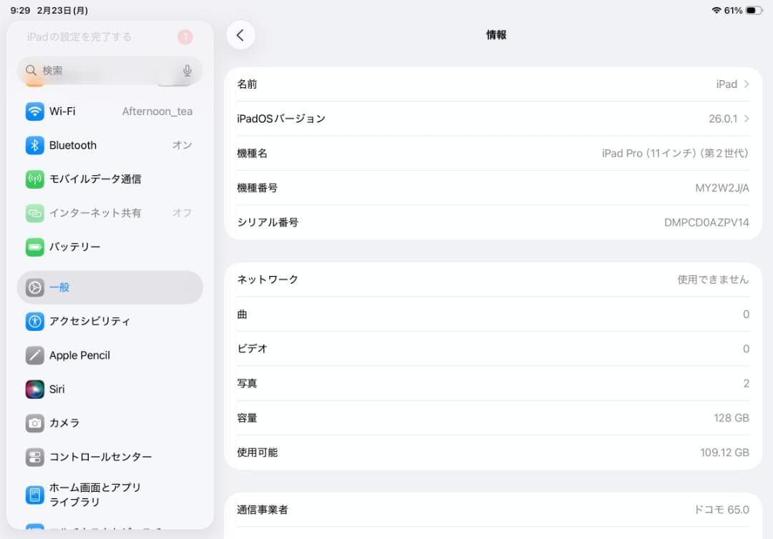Open バッテリー settings
This screenshot has width=773, height=539.
coord(110,247)
